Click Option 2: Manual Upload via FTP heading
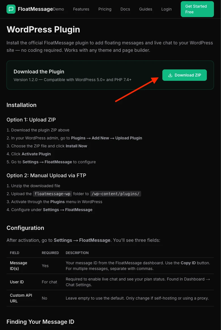Image resolution: width=221 pixels, height=330 pixels. click(x=46, y=176)
